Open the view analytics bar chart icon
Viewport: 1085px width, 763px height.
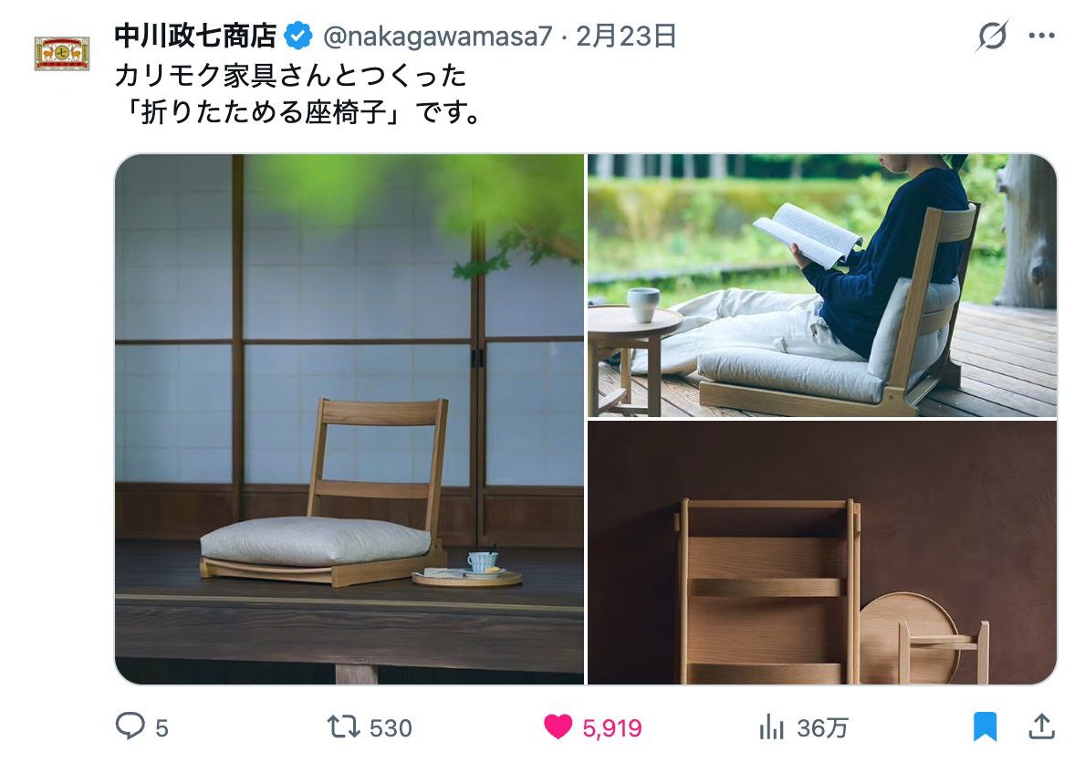(x=771, y=727)
